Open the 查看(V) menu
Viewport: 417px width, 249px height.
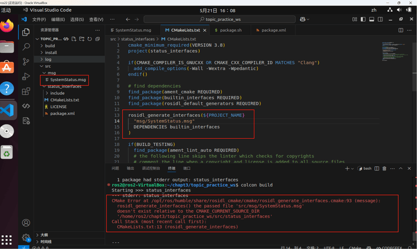click(96, 19)
